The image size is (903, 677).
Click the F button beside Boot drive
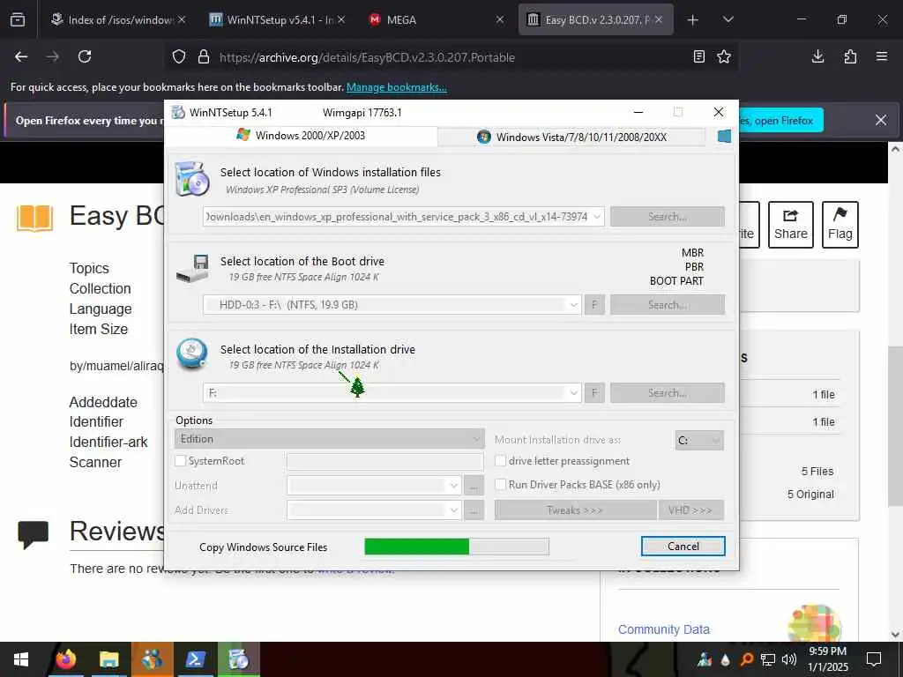[x=594, y=304]
